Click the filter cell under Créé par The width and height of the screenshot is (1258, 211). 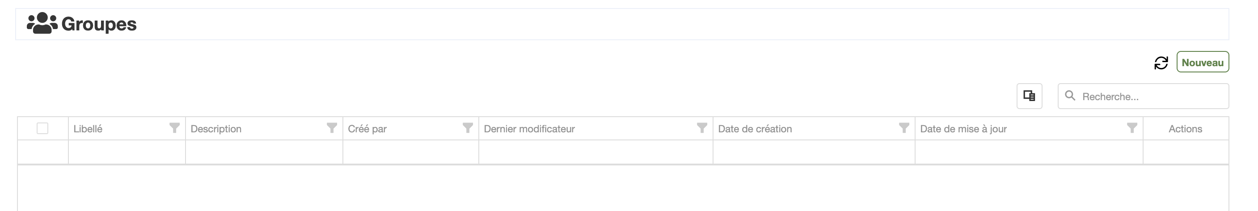[x=410, y=152]
